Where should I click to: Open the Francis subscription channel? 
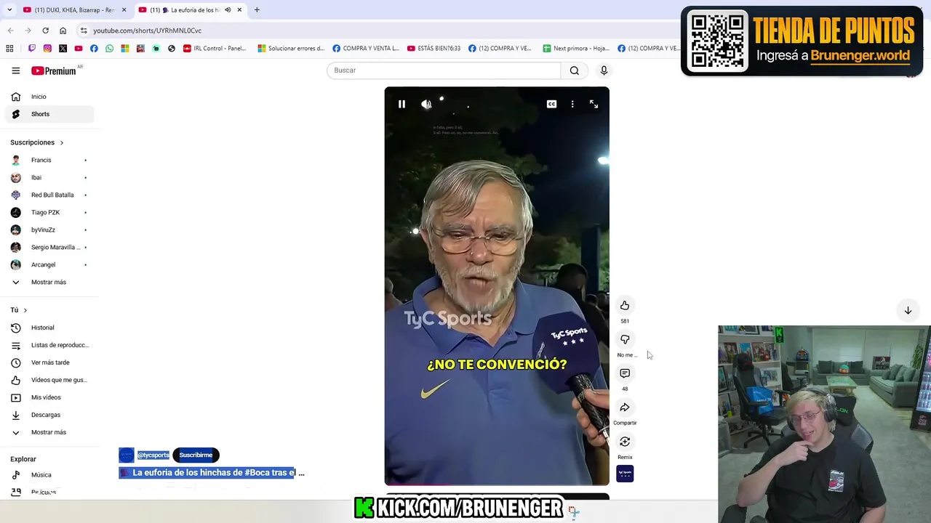pos(49,160)
